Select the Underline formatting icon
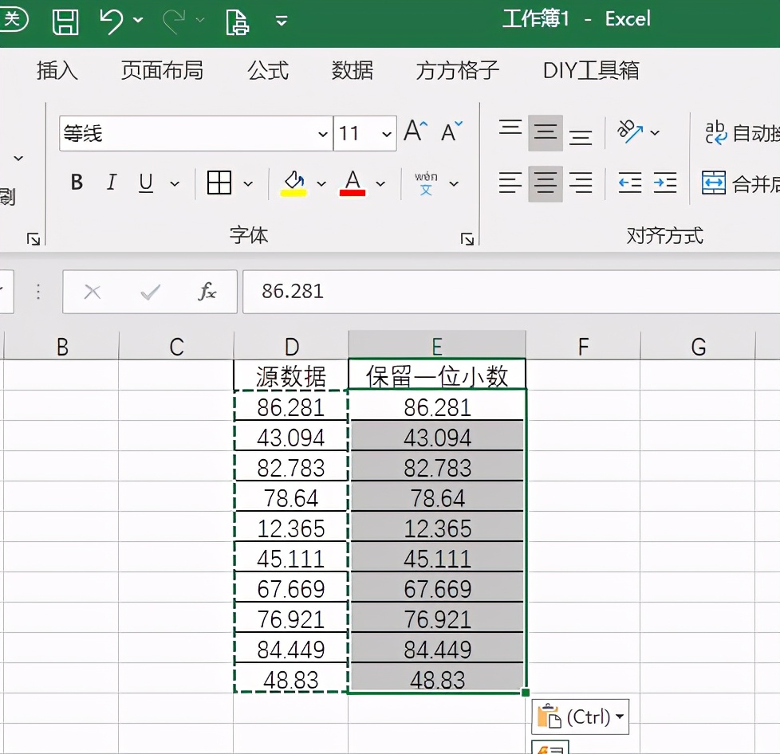The width and height of the screenshot is (780, 754). (x=144, y=183)
